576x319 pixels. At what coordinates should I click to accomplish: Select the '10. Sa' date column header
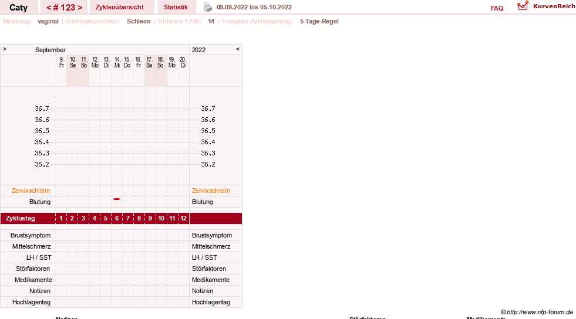(73, 62)
